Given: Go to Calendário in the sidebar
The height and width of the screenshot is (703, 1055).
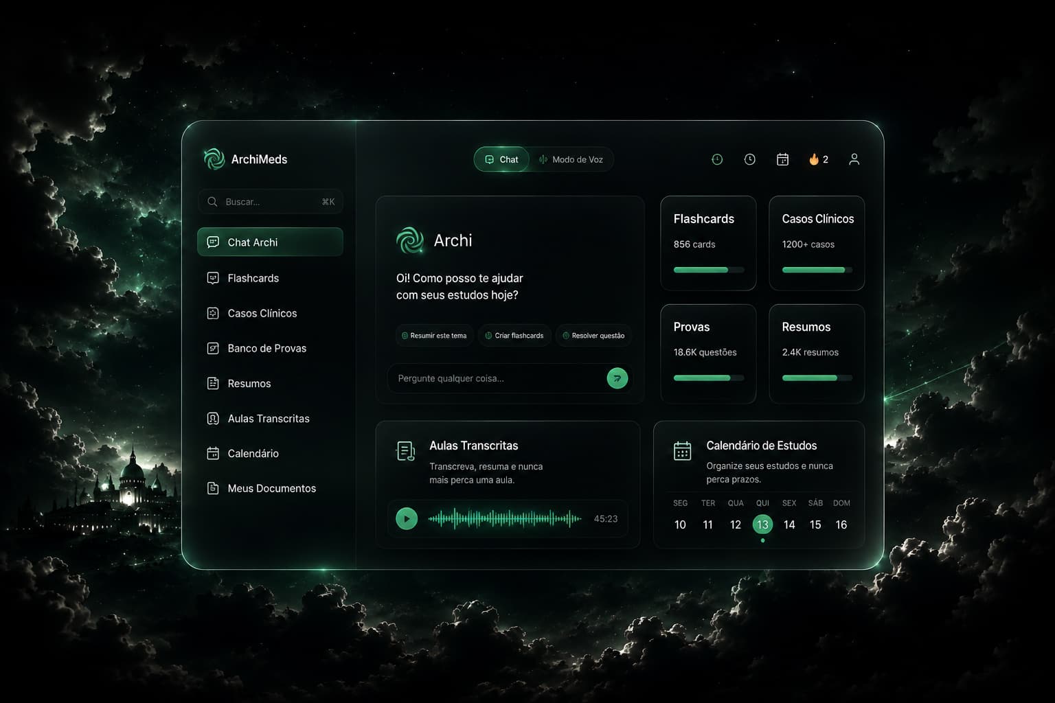Looking at the screenshot, I should [x=270, y=453].
